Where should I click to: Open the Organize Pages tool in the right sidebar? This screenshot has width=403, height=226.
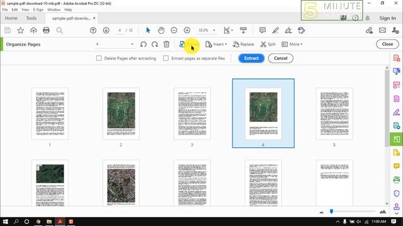pyautogui.click(x=396, y=139)
